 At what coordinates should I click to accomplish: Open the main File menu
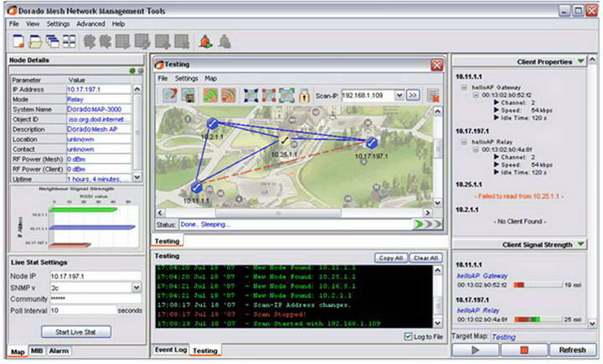point(14,23)
